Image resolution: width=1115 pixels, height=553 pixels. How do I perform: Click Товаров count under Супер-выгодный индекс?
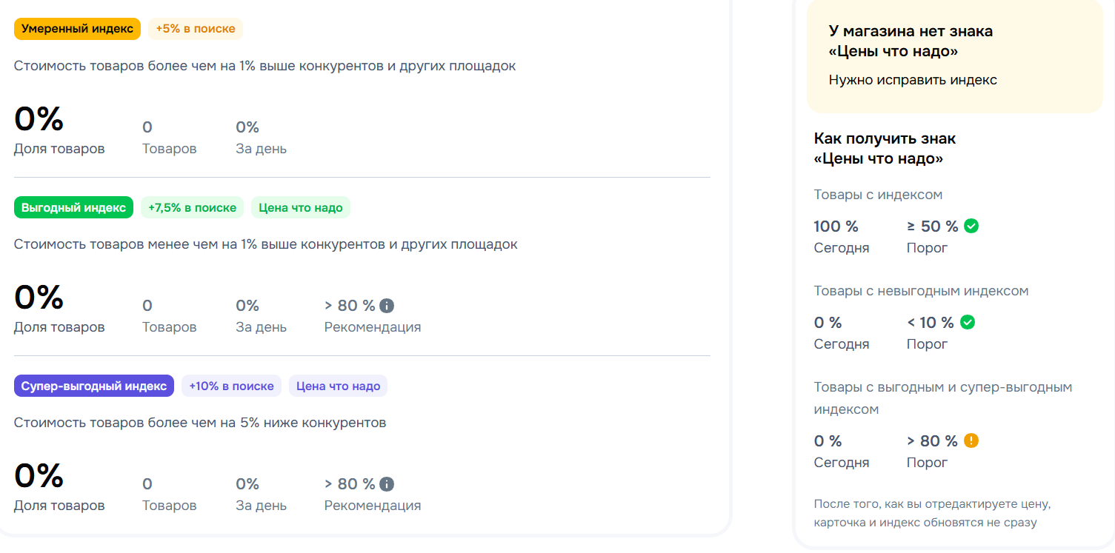147,484
